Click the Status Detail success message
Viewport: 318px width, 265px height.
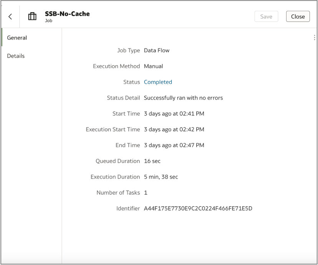click(183, 98)
